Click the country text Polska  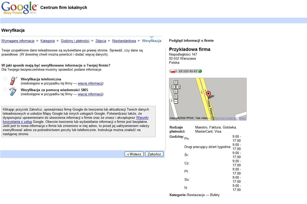click(x=174, y=63)
